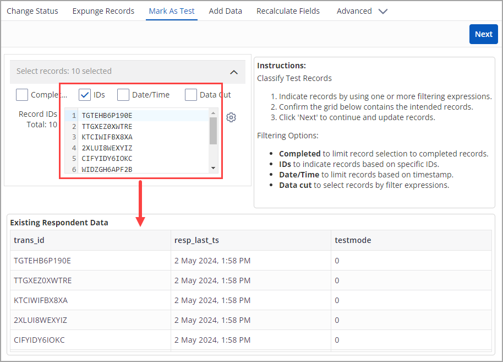Expand the Advanced menu chevron
This screenshot has height=362, width=503.
click(382, 12)
